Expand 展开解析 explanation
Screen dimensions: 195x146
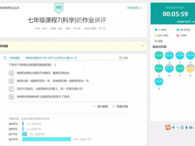(101, 107)
